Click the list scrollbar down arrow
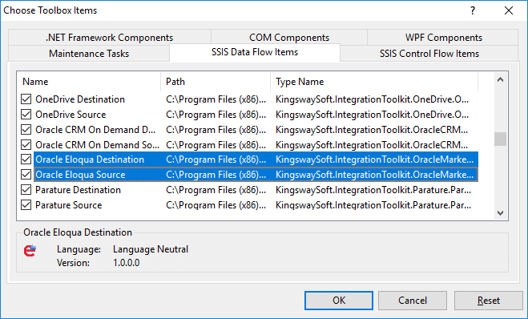Image resolution: width=528 pixels, height=319 pixels. (x=501, y=213)
